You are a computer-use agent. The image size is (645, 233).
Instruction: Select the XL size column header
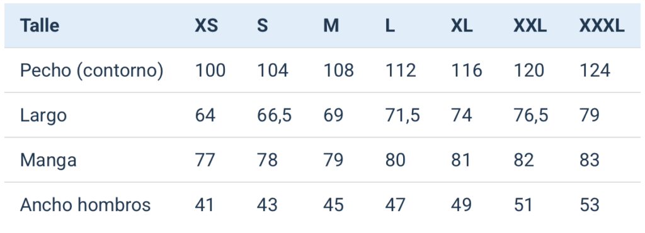tap(462, 26)
